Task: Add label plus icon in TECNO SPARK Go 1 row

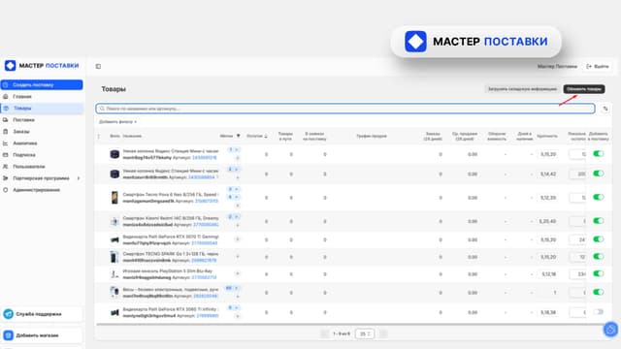Action: [238, 256]
